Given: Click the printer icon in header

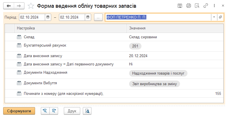Looking at the screenshot, I should 189,6.
